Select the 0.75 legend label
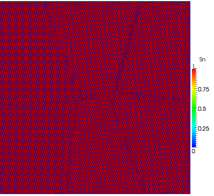This screenshot has width=214, height=196. pyautogui.click(x=204, y=89)
